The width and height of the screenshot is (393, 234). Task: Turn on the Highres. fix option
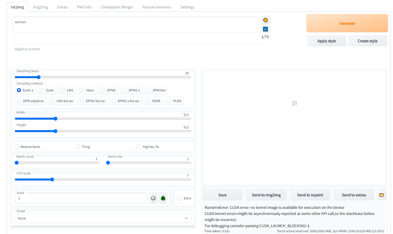138,147
